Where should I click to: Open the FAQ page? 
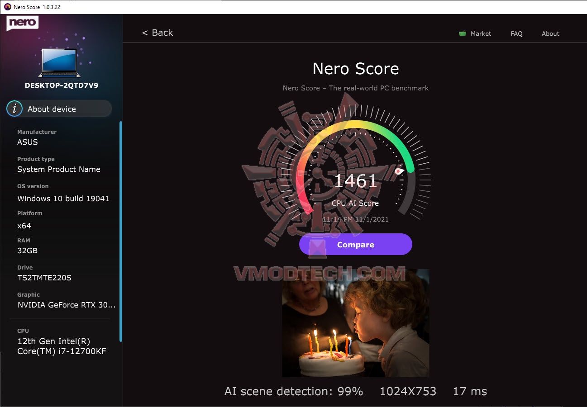pyautogui.click(x=516, y=33)
